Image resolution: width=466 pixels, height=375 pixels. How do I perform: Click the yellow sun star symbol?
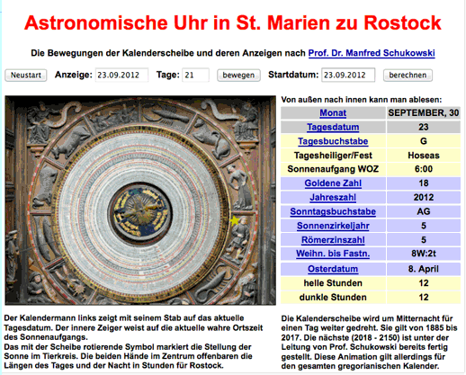tap(235, 221)
